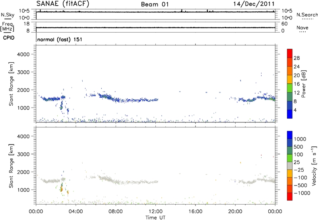This screenshot has height=220, width=318.
Task: Click the -25 label on velocity colorbar
Action: [299, 170]
